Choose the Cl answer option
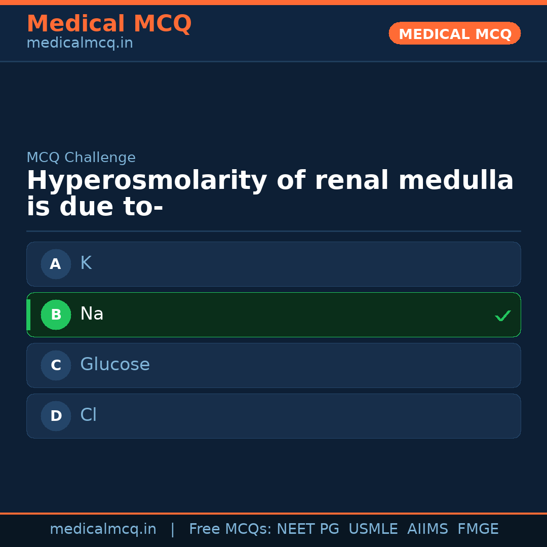Screen dimensions: 547x547 tap(273, 416)
